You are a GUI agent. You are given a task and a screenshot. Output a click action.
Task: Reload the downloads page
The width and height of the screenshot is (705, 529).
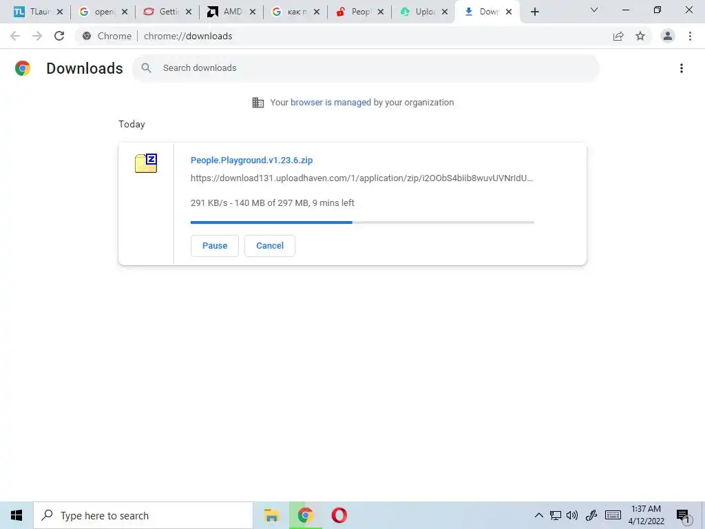pos(59,36)
